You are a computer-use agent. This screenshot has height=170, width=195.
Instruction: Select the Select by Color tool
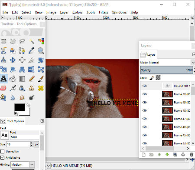pos(41,41)
